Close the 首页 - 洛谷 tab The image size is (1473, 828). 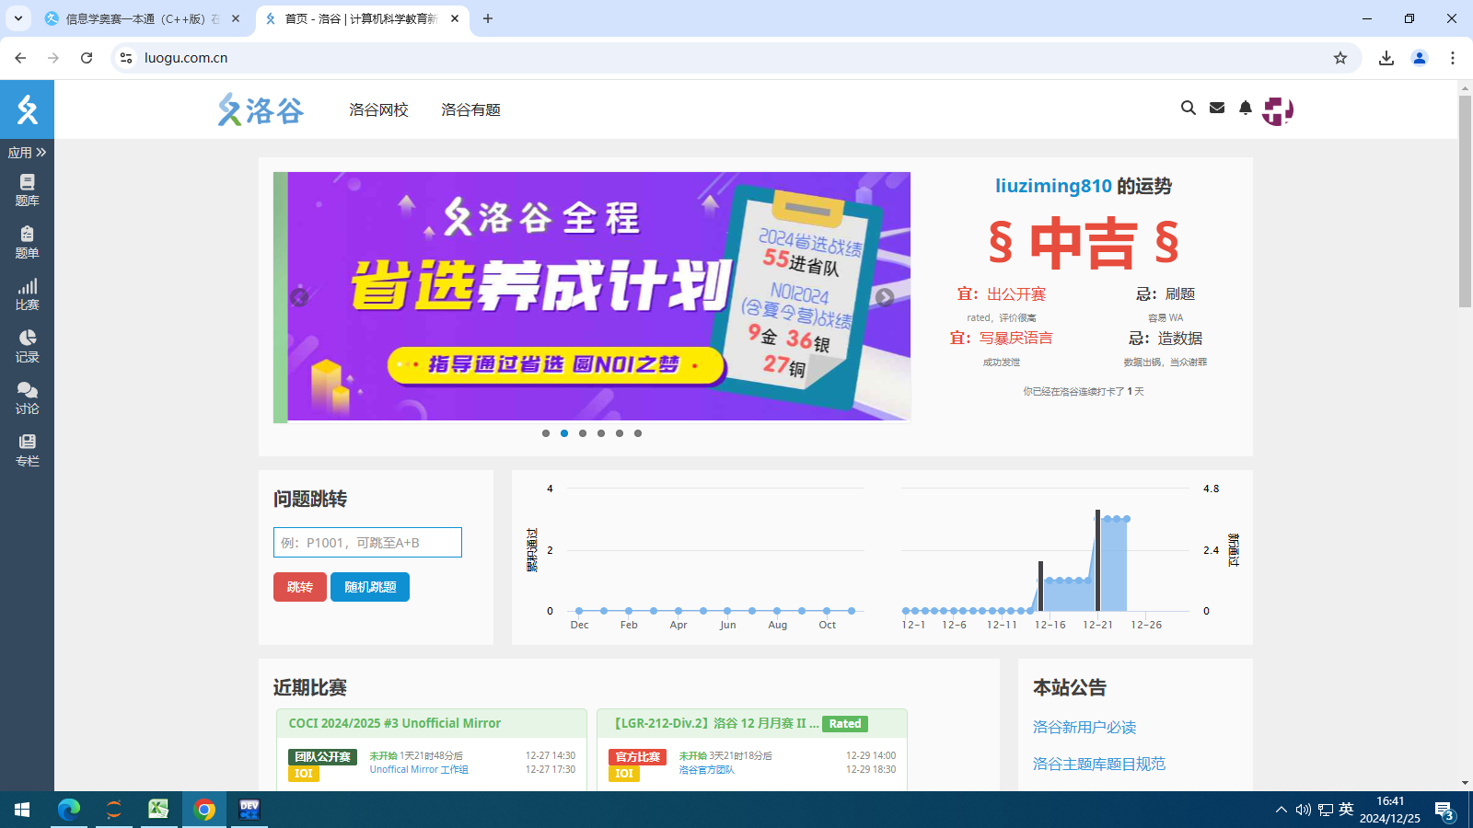click(x=455, y=18)
